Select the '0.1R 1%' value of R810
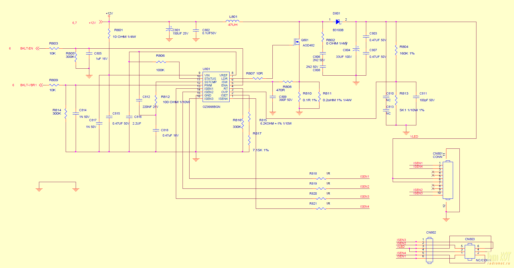Image resolution: width=514 pixels, height=268 pixels. tap(310, 100)
